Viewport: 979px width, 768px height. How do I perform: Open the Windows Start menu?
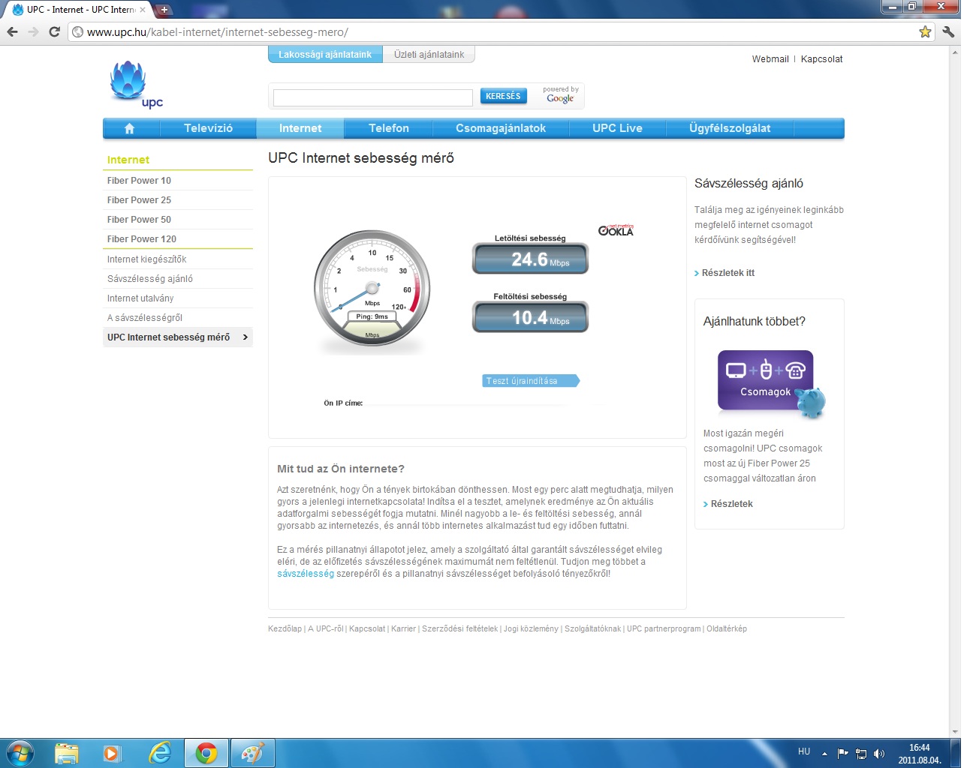coord(20,753)
